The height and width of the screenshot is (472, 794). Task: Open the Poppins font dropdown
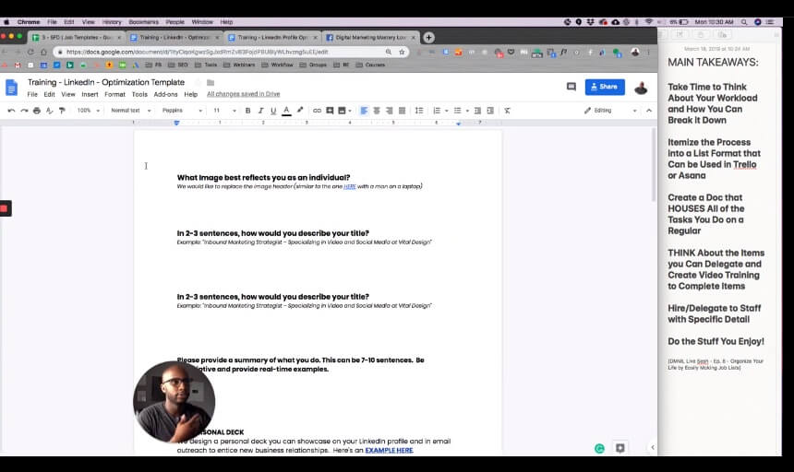(x=182, y=111)
